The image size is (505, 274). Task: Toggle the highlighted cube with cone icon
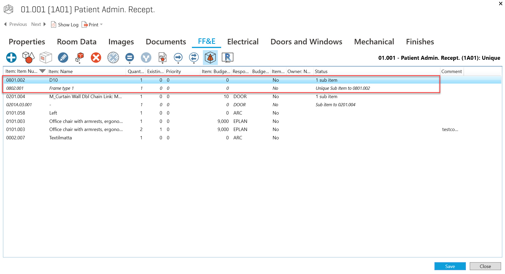pyautogui.click(x=210, y=58)
